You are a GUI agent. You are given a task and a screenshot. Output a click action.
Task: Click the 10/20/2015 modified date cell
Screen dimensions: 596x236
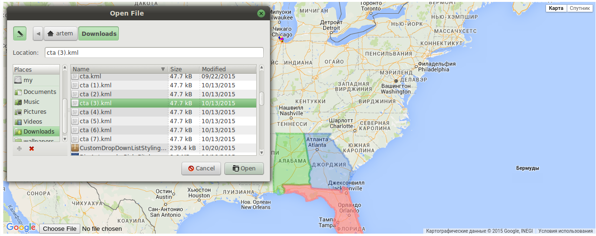(218, 148)
